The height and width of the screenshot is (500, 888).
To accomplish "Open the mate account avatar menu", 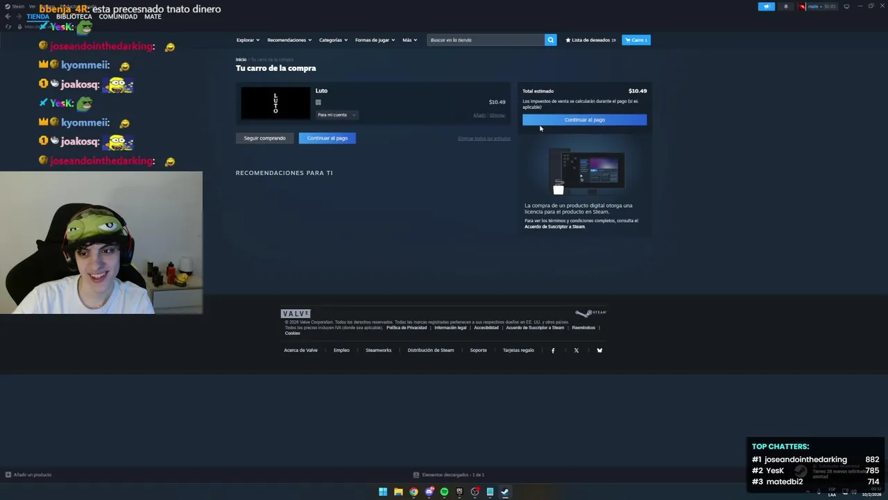I will coord(817,6).
